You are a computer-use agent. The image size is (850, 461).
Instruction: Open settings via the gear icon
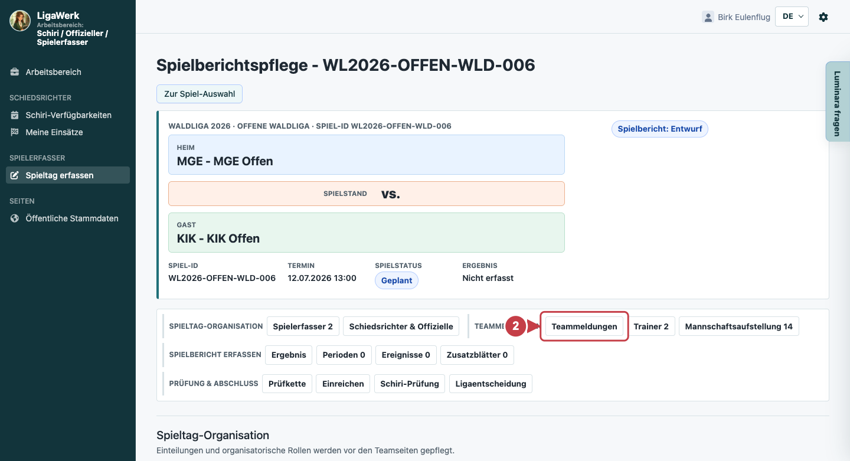[x=823, y=17]
